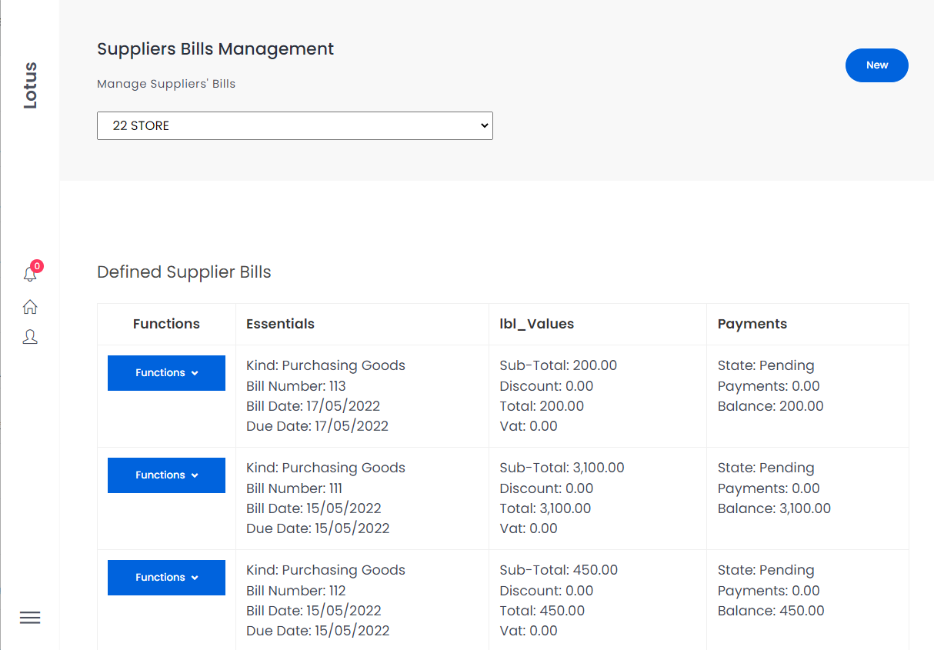Click Sub-Total: 3,100.00 value

(562, 468)
